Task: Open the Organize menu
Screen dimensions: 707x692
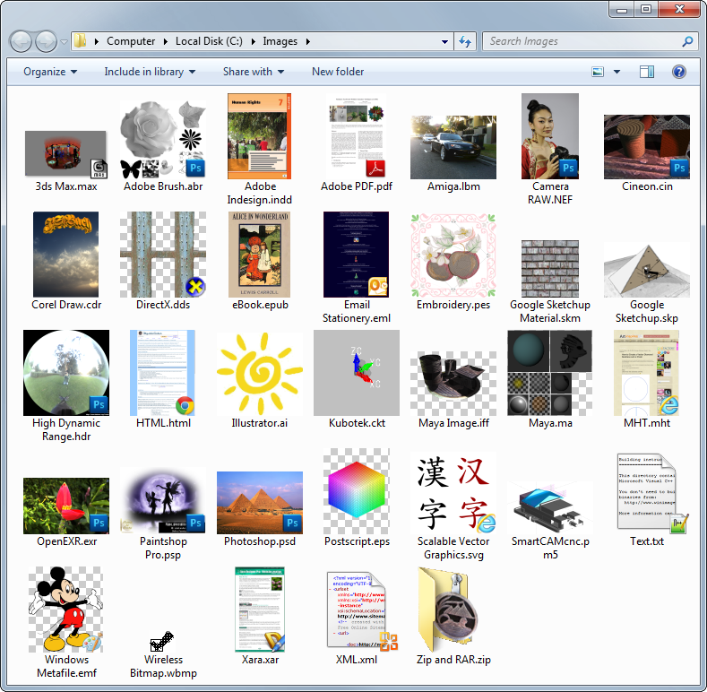Action: point(50,72)
